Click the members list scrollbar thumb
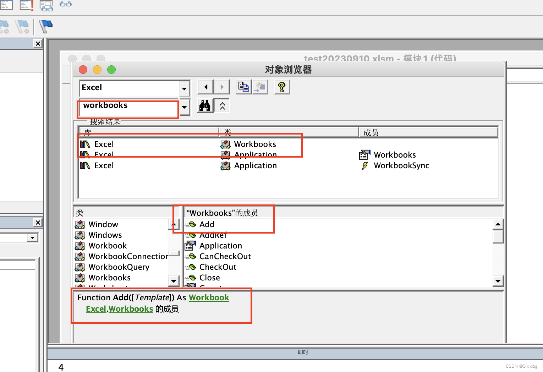 [498, 236]
